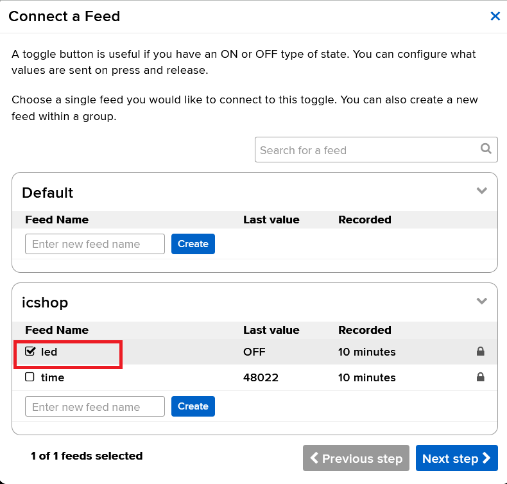Screen dimensions: 507x484
Task: Click the time feed's 48022 value
Action: pyautogui.click(x=261, y=377)
